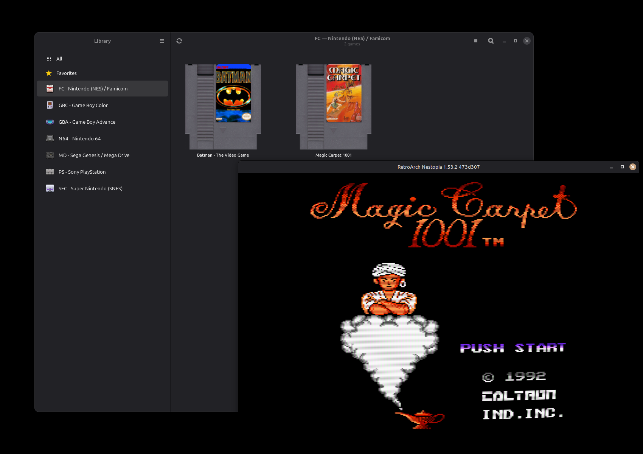The image size is (643, 454).
Task: Click the Magic Carpet 1001 label
Action: click(x=334, y=155)
